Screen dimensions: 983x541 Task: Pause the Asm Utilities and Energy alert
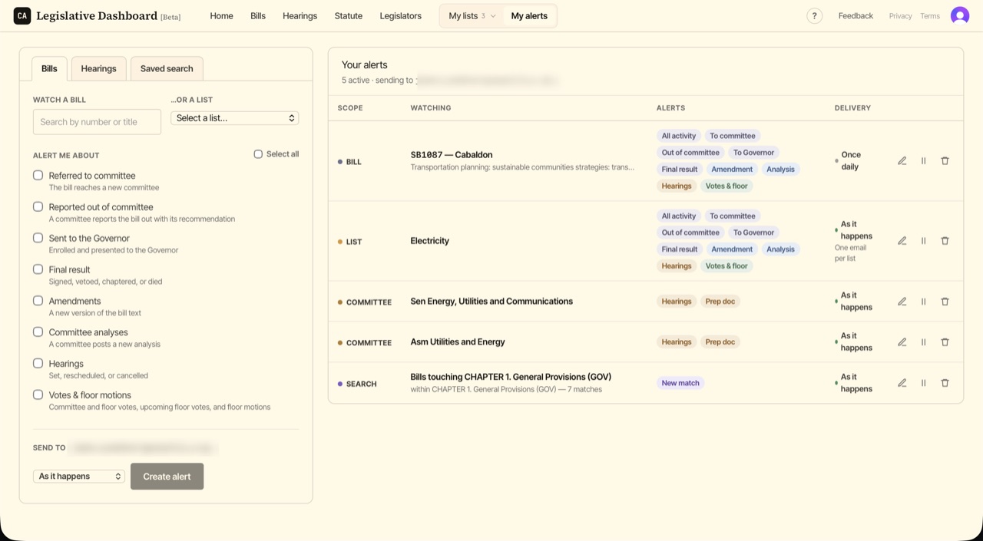924,342
